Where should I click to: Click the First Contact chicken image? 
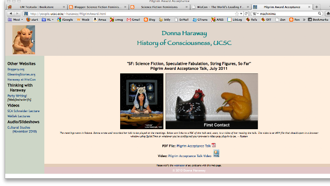[211, 101]
